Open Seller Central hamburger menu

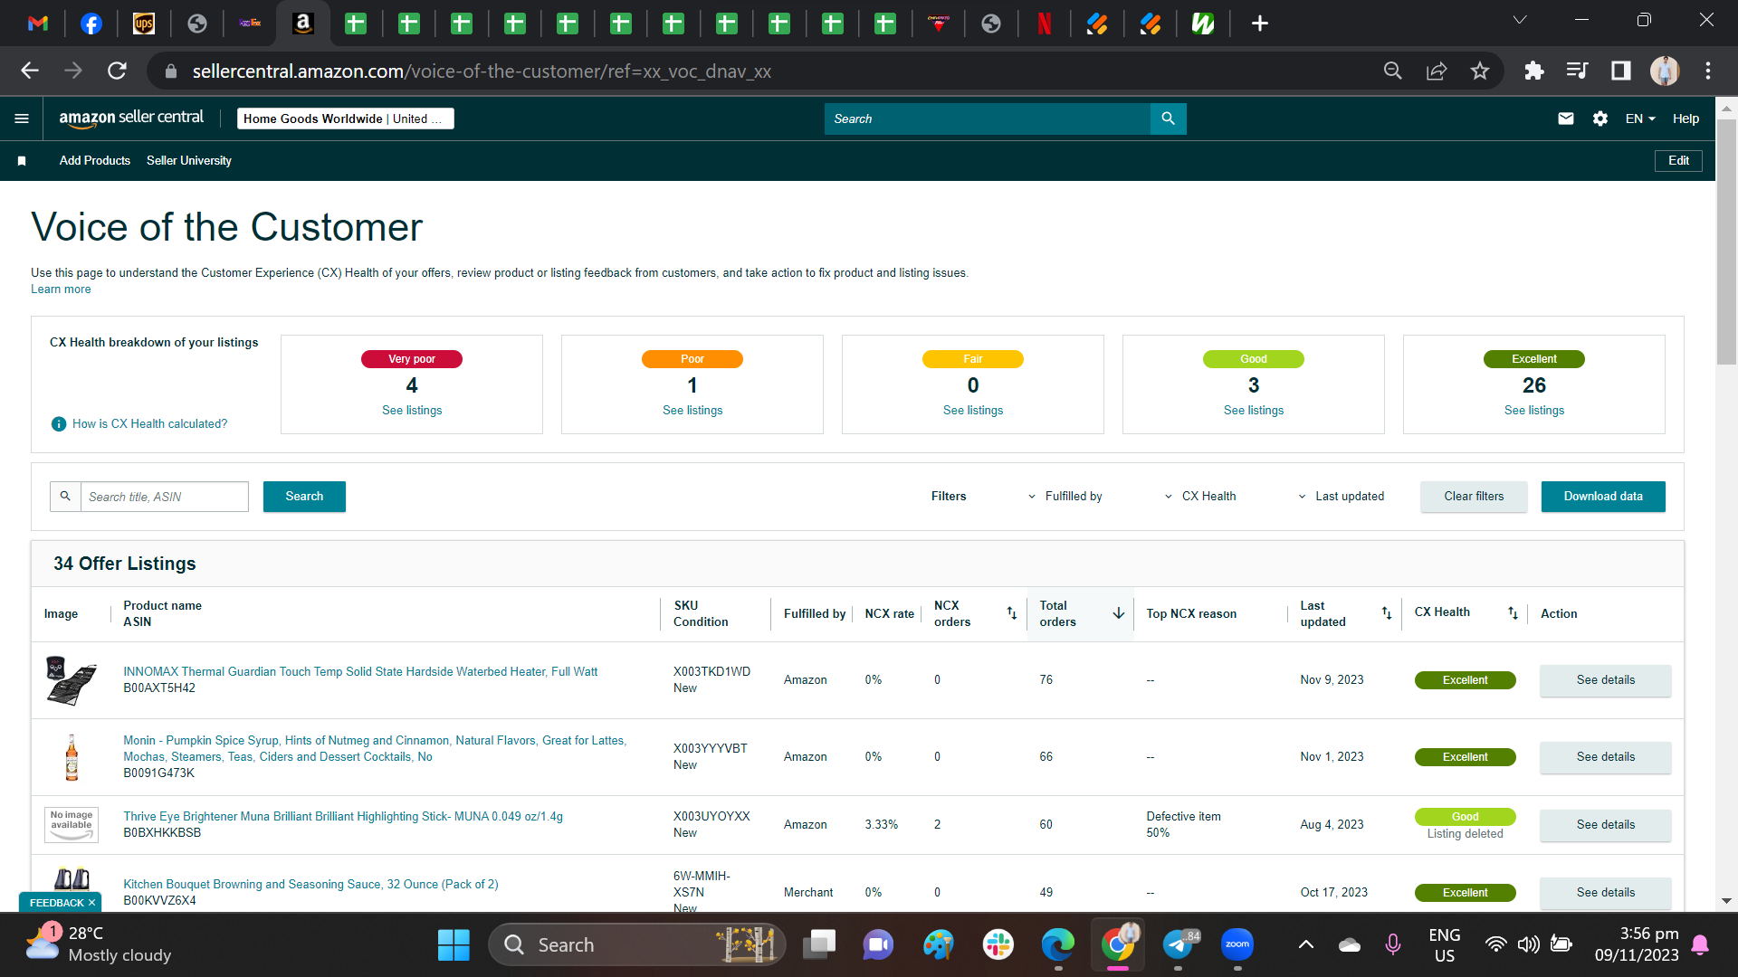22,119
